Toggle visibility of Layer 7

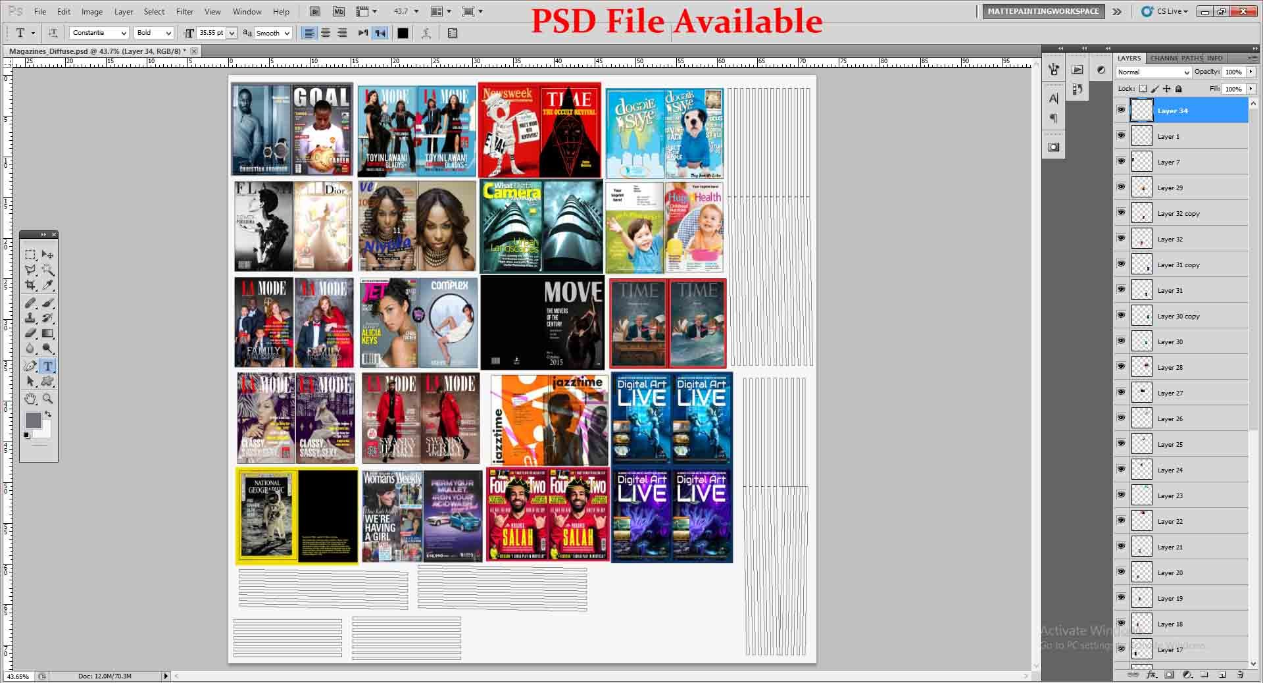tap(1122, 161)
